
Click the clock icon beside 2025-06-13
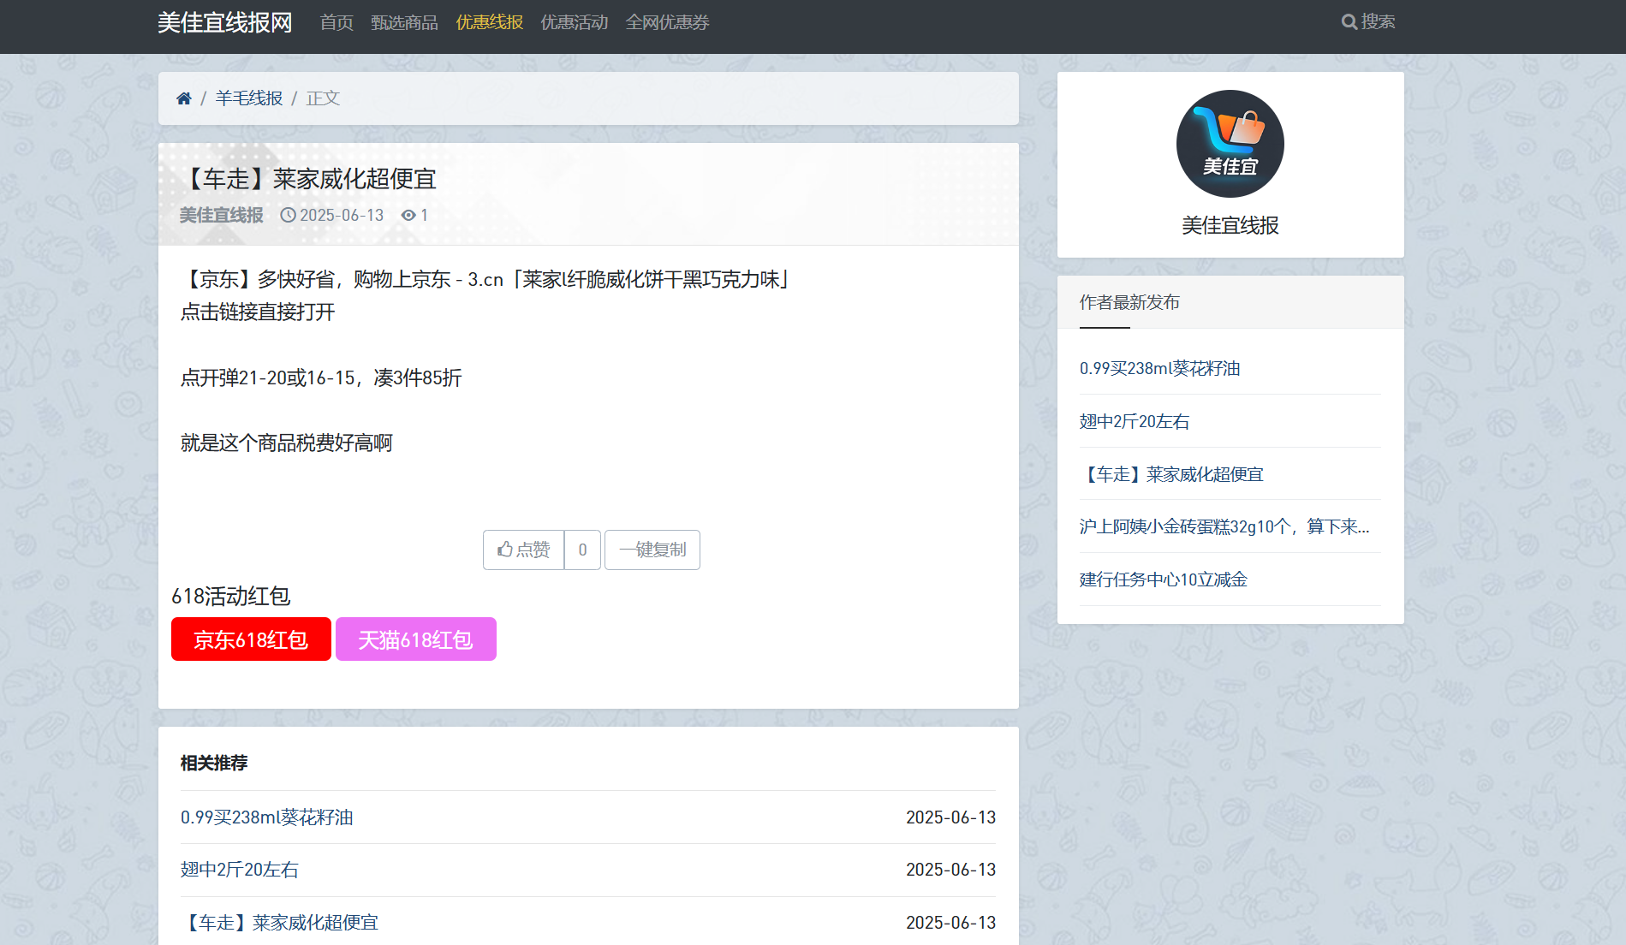click(x=288, y=216)
